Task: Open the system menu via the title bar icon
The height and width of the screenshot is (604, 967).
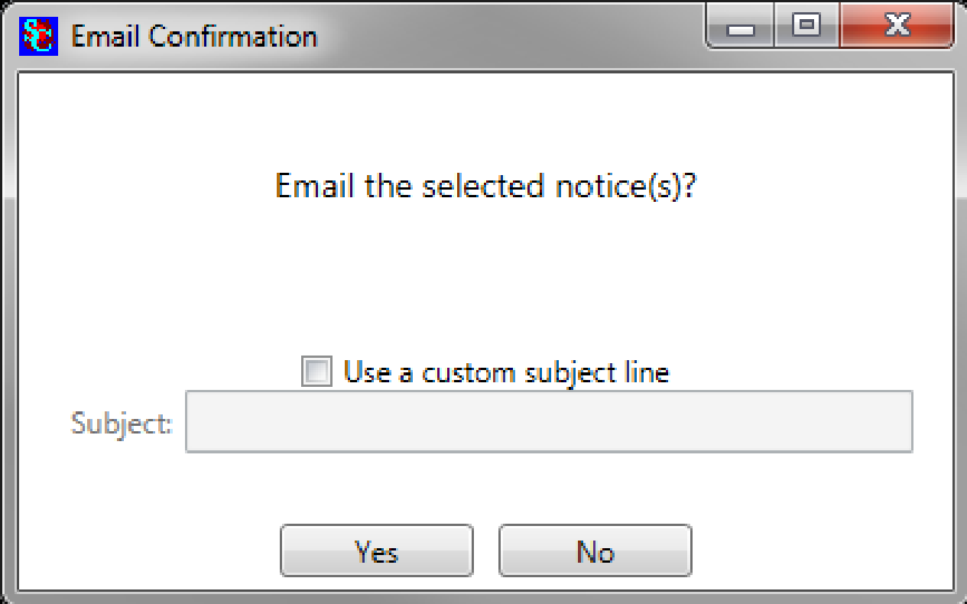Action: tap(38, 35)
